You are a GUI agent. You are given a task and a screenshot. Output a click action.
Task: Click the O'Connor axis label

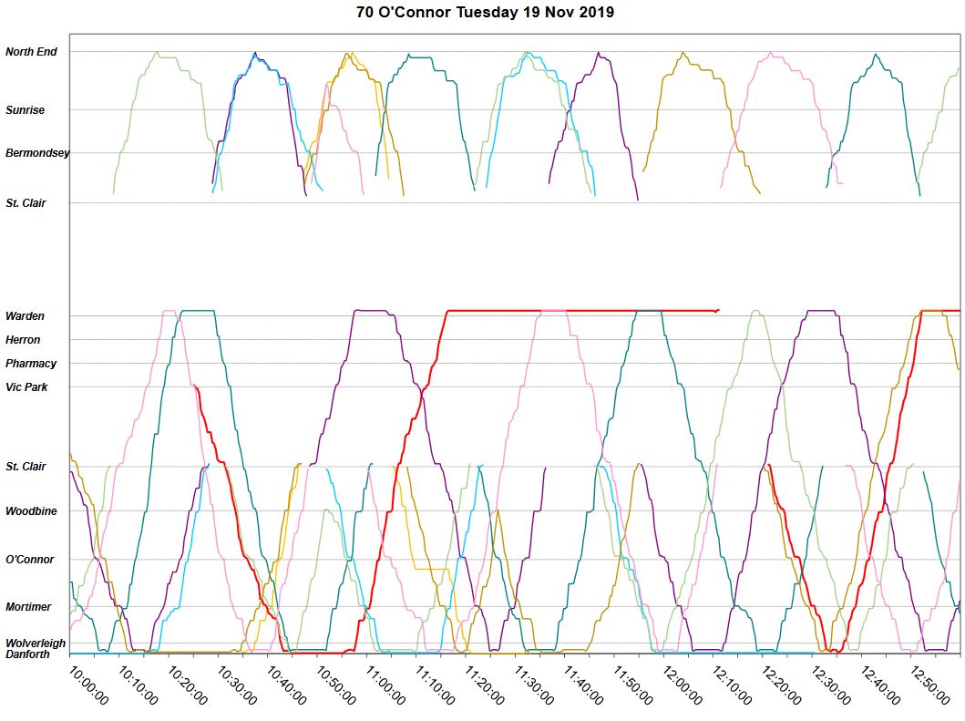[x=30, y=560]
